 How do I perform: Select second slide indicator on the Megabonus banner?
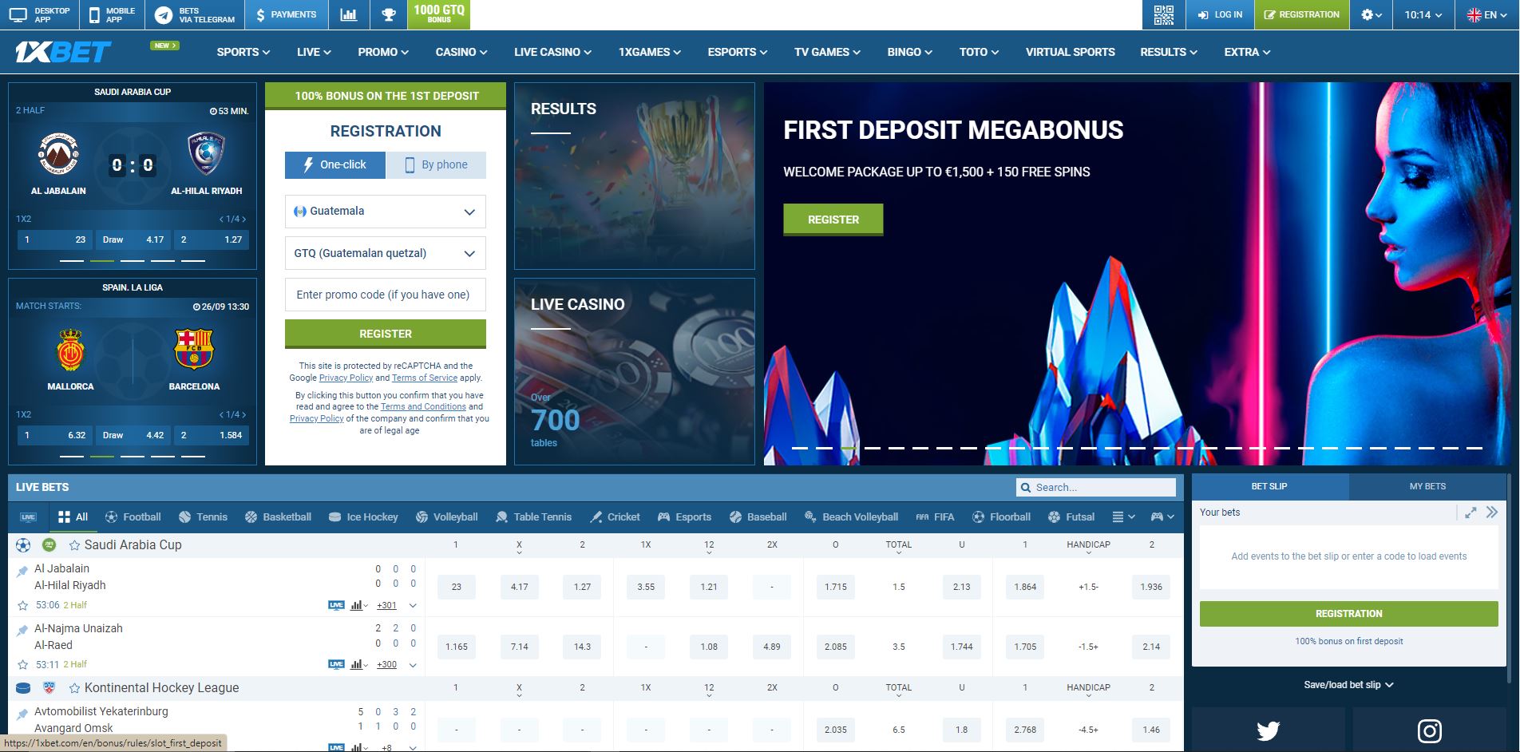pyautogui.click(x=824, y=448)
